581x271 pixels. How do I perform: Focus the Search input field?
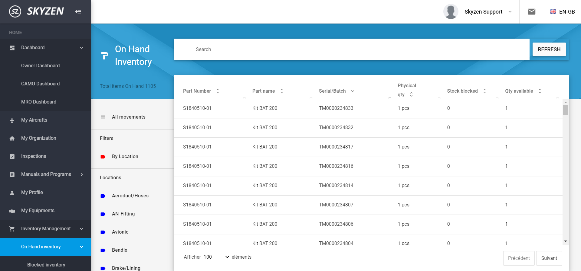[352, 49]
